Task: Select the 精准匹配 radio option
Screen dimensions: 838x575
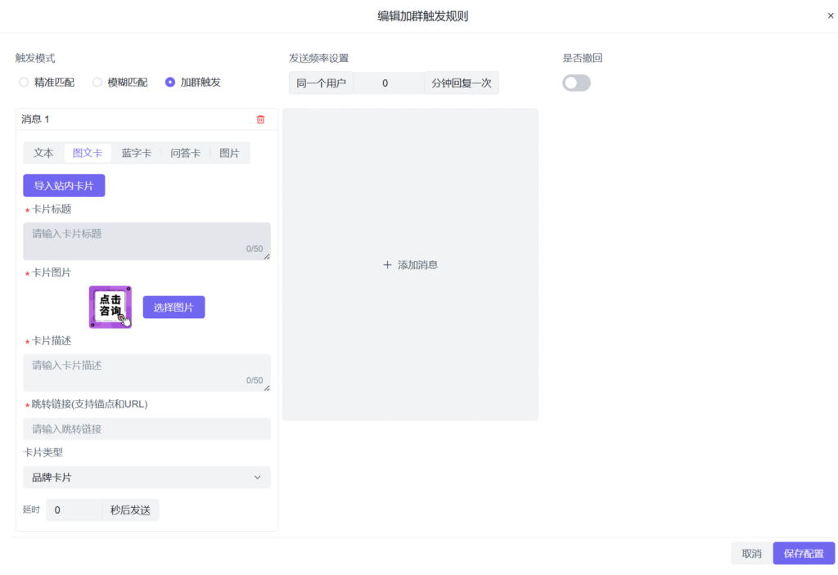Action: coord(25,83)
